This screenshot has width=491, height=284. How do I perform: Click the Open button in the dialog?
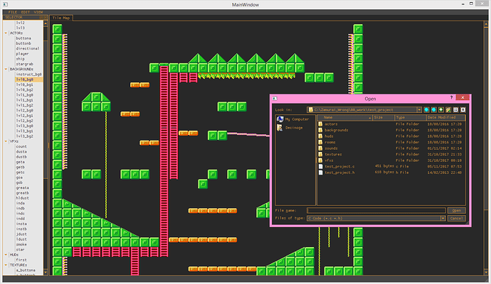point(457,211)
